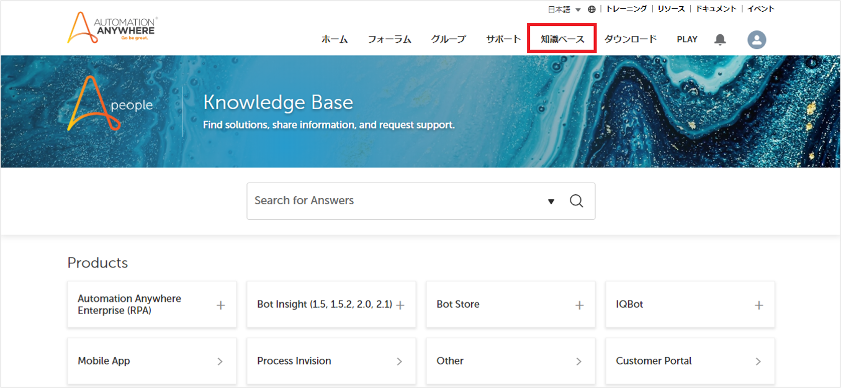Click the Bot Insight (1.5, 1.5.2, 2.0, 2.1) label
This screenshot has height=388, width=841.
click(325, 304)
